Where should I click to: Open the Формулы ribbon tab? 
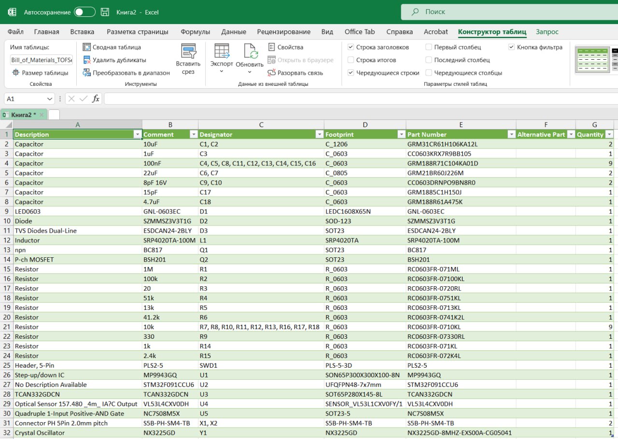(x=195, y=32)
